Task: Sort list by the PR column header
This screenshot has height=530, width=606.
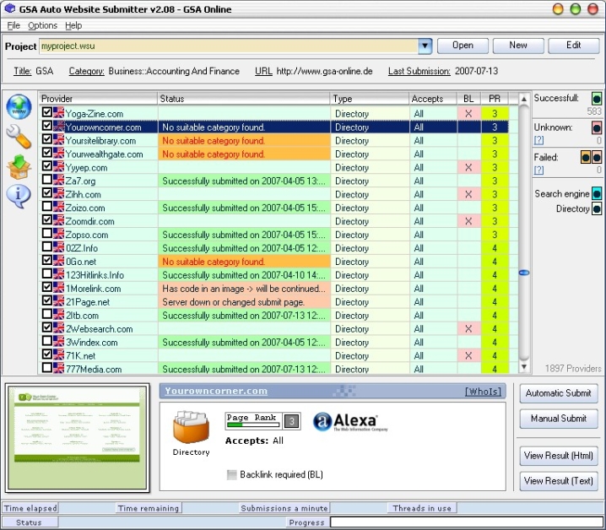Action: [x=495, y=99]
